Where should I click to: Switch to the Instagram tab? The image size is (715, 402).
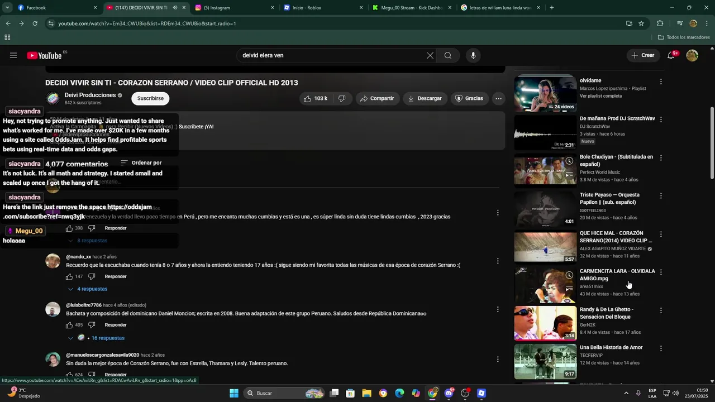point(235,8)
